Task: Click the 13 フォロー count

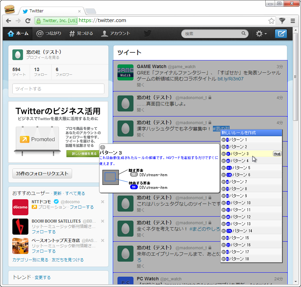Action: [40, 72]
